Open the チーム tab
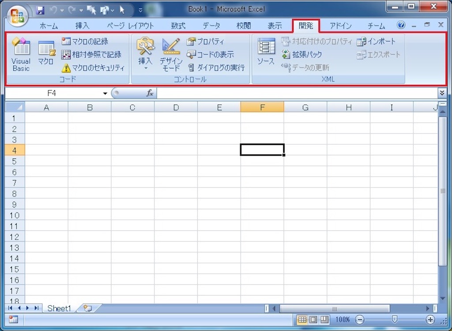Image resolution: width=452 pixels, height=331 pixels. pyautogui.click(x=376, y=26)
